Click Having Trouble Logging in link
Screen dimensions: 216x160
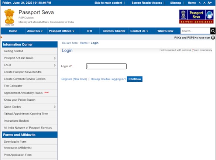[x=108, y=79]
